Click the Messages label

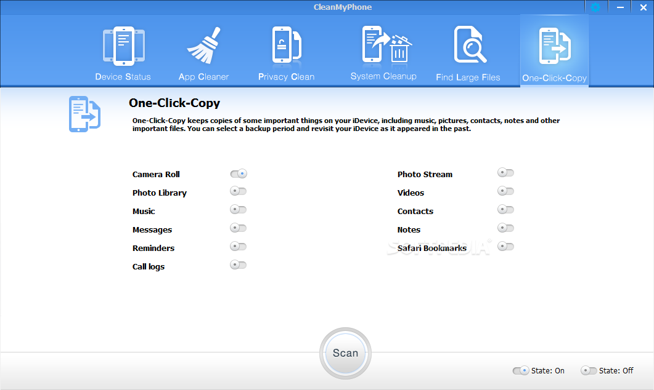[x=152, y=229]
